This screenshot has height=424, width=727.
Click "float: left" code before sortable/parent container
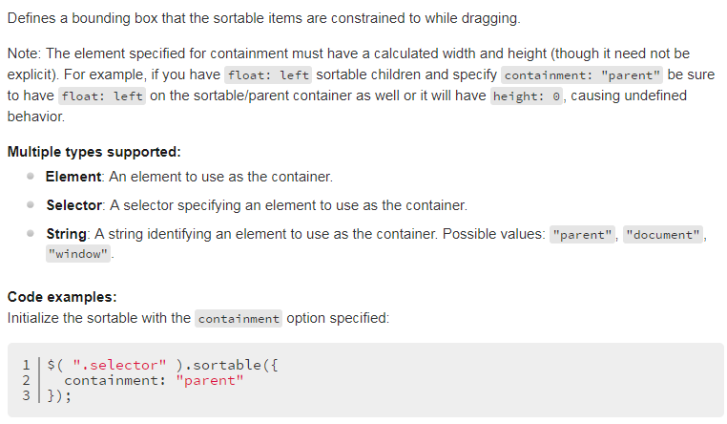point(102,96)
